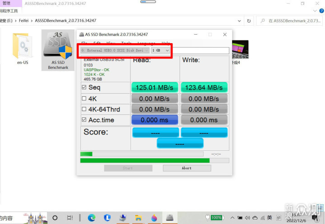325x224 pixels.
Task: Click the 2022/12/6 date on taskbar
Action: pyautogui.click(x=296, y=221)
